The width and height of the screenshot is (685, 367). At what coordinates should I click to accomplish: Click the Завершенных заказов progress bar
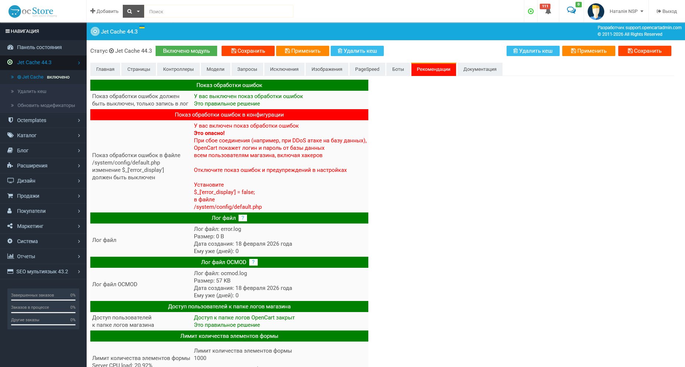[43, 300]
